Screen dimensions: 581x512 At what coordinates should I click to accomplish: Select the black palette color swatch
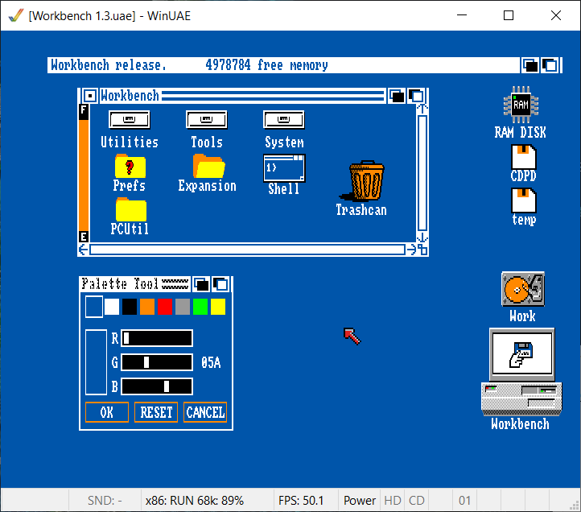(x=130, y=307)
